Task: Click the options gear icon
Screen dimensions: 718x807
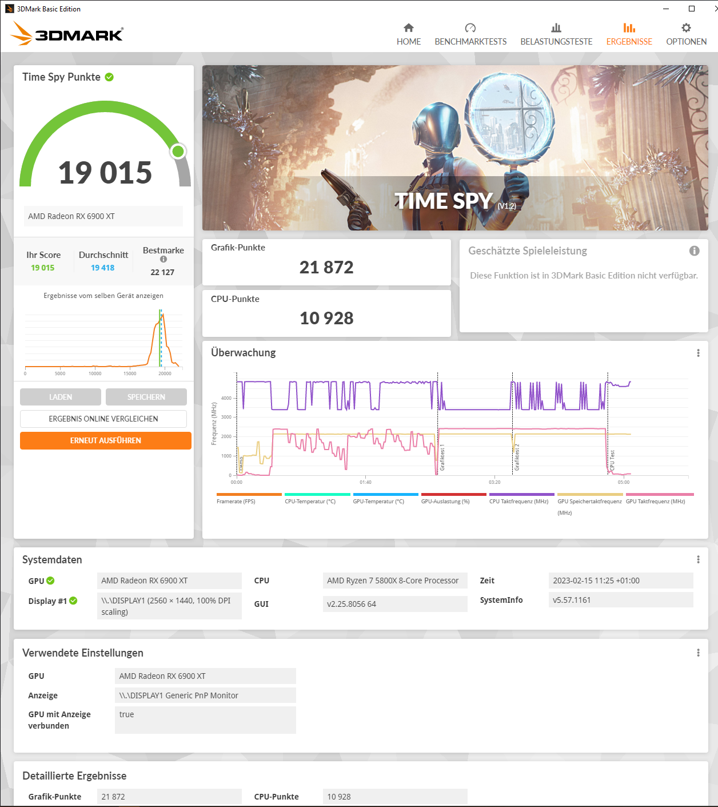Action: (686, 27)
